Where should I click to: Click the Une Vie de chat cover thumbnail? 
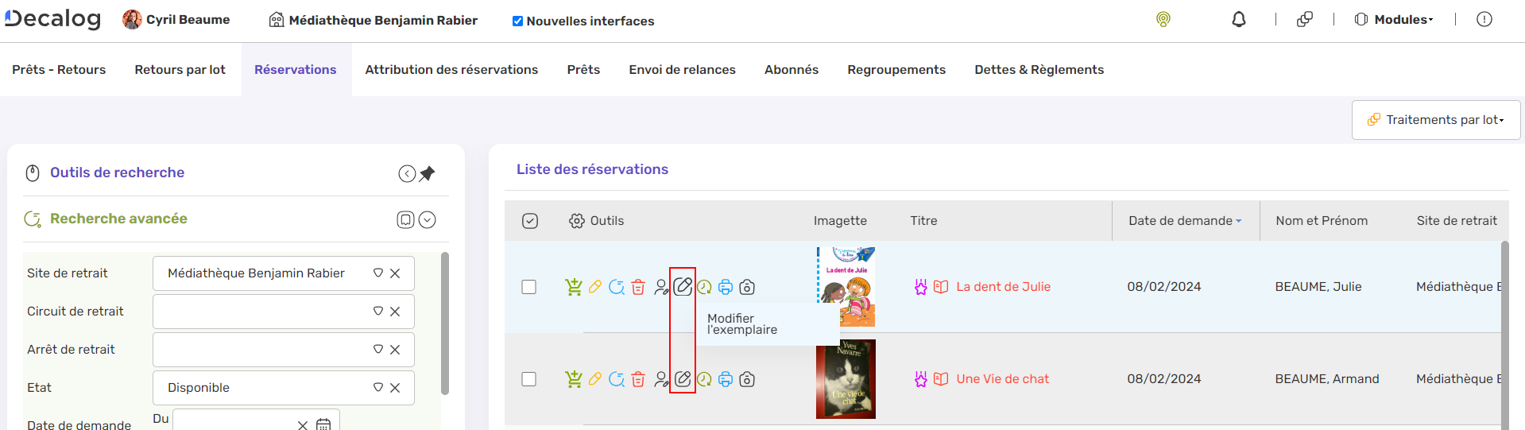(846, 379)
